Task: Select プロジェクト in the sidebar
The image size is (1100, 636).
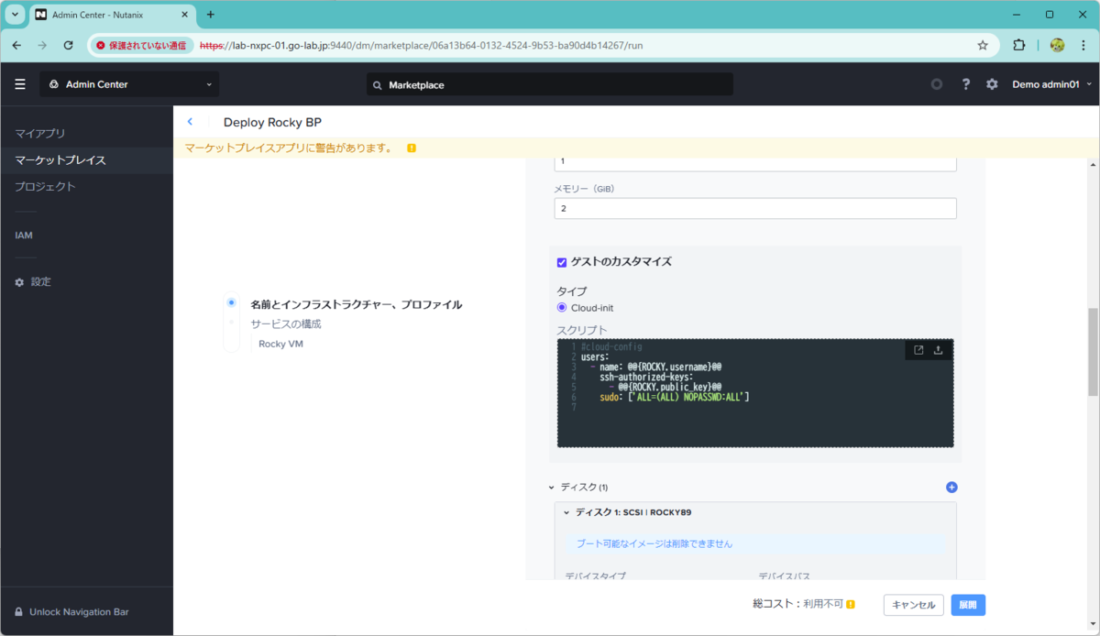Action: click(x=45, y=187)
